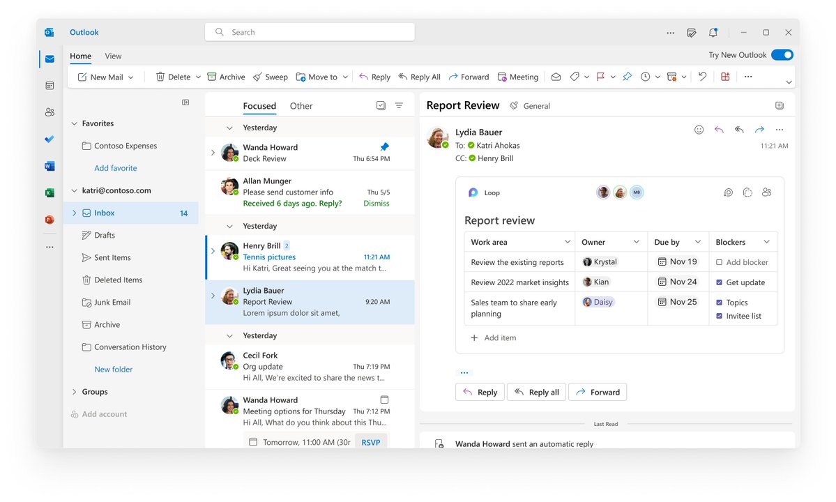
Task: Click the categorize tag icon in toolbar
Action: point(575,77)
